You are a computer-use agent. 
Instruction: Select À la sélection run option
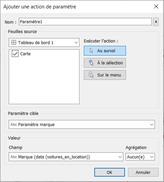pyautogui.click(x=105, y=63)
